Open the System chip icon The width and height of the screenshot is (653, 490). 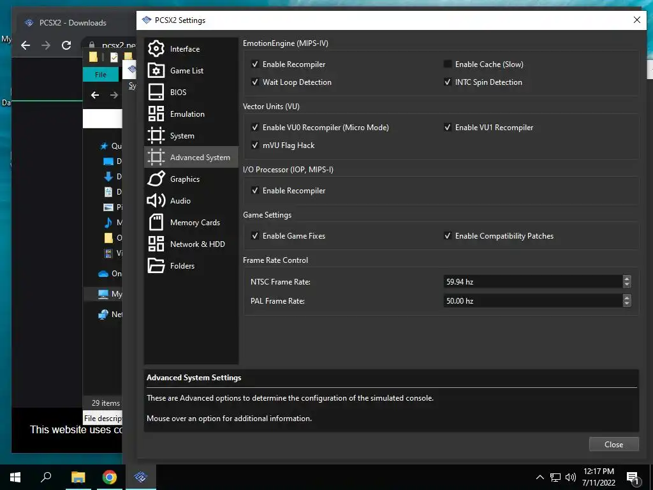tap(156, 135)
